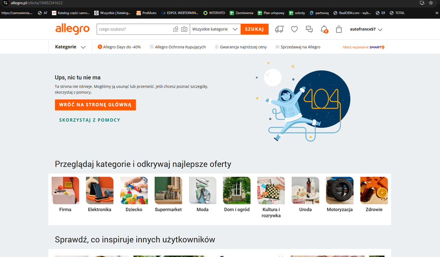Open Wszystkie | Katalog bookmark
440x257 pixels.
112,13
